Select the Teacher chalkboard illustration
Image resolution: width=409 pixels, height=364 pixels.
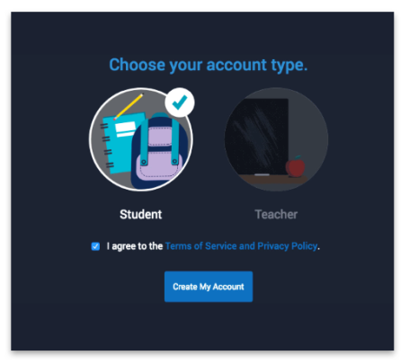click(x=276, y=139)
